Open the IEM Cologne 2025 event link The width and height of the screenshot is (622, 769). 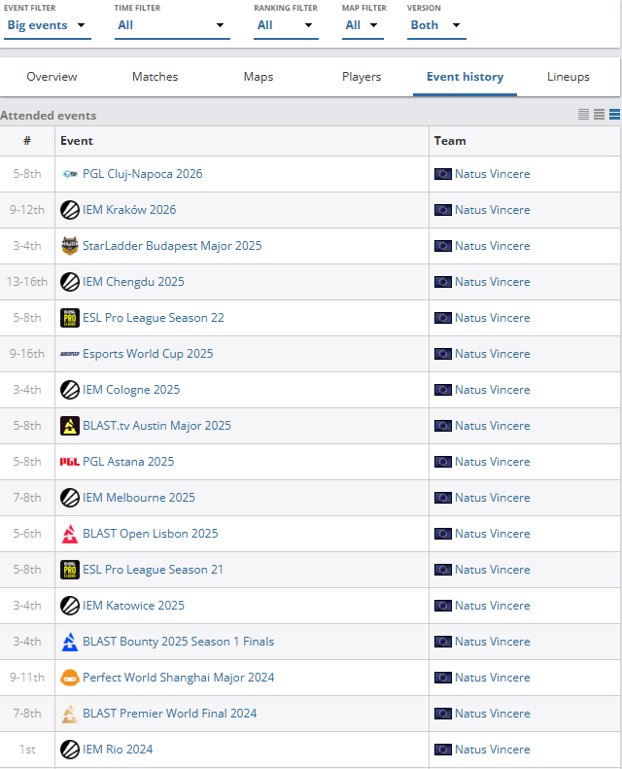click(131, 390)
